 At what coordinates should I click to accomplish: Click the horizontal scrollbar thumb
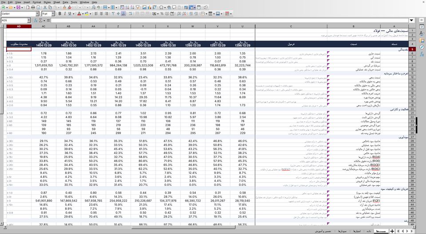click(183, 227)
